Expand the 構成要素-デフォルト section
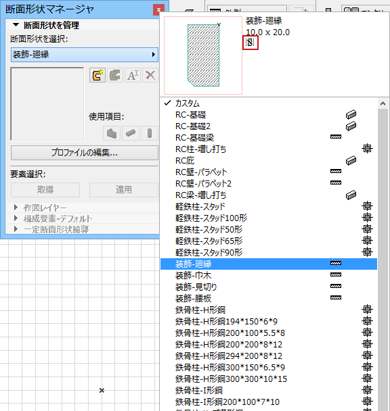Image resolution: width=390 pixels, height=411 pixels. tap(16, 218)
